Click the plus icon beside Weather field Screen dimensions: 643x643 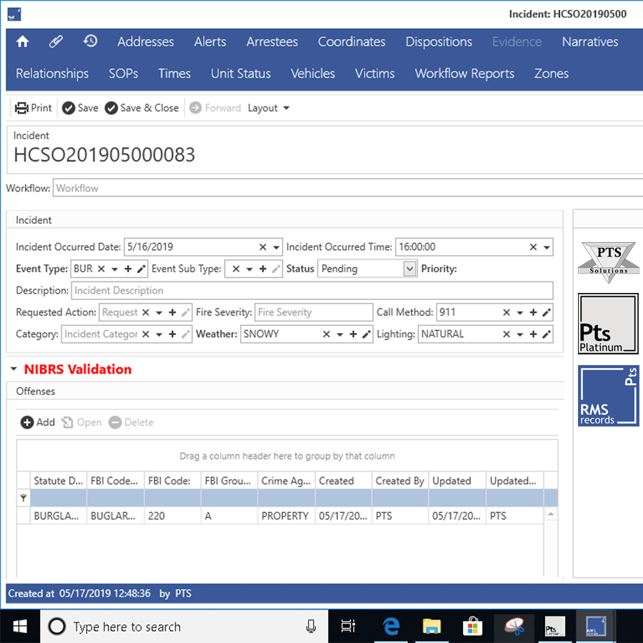point(353,334)
